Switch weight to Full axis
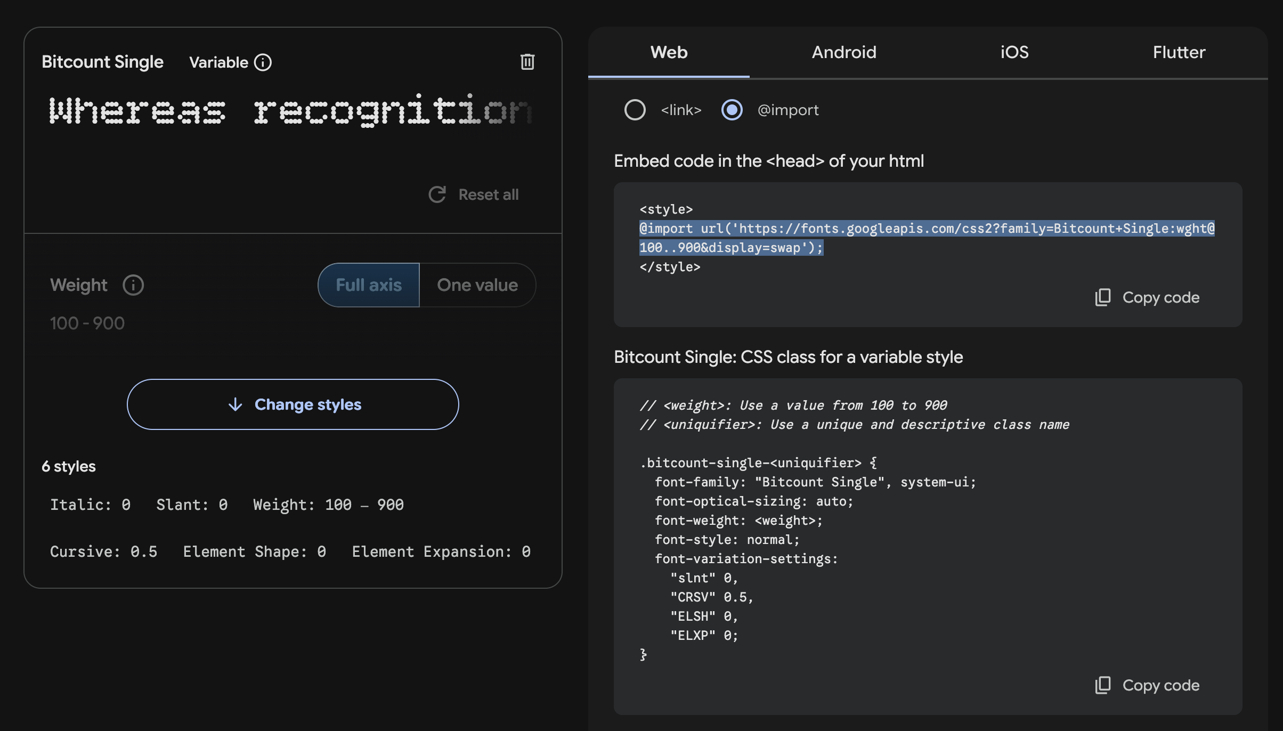1283x731 pixels. (x=369, y=285)
